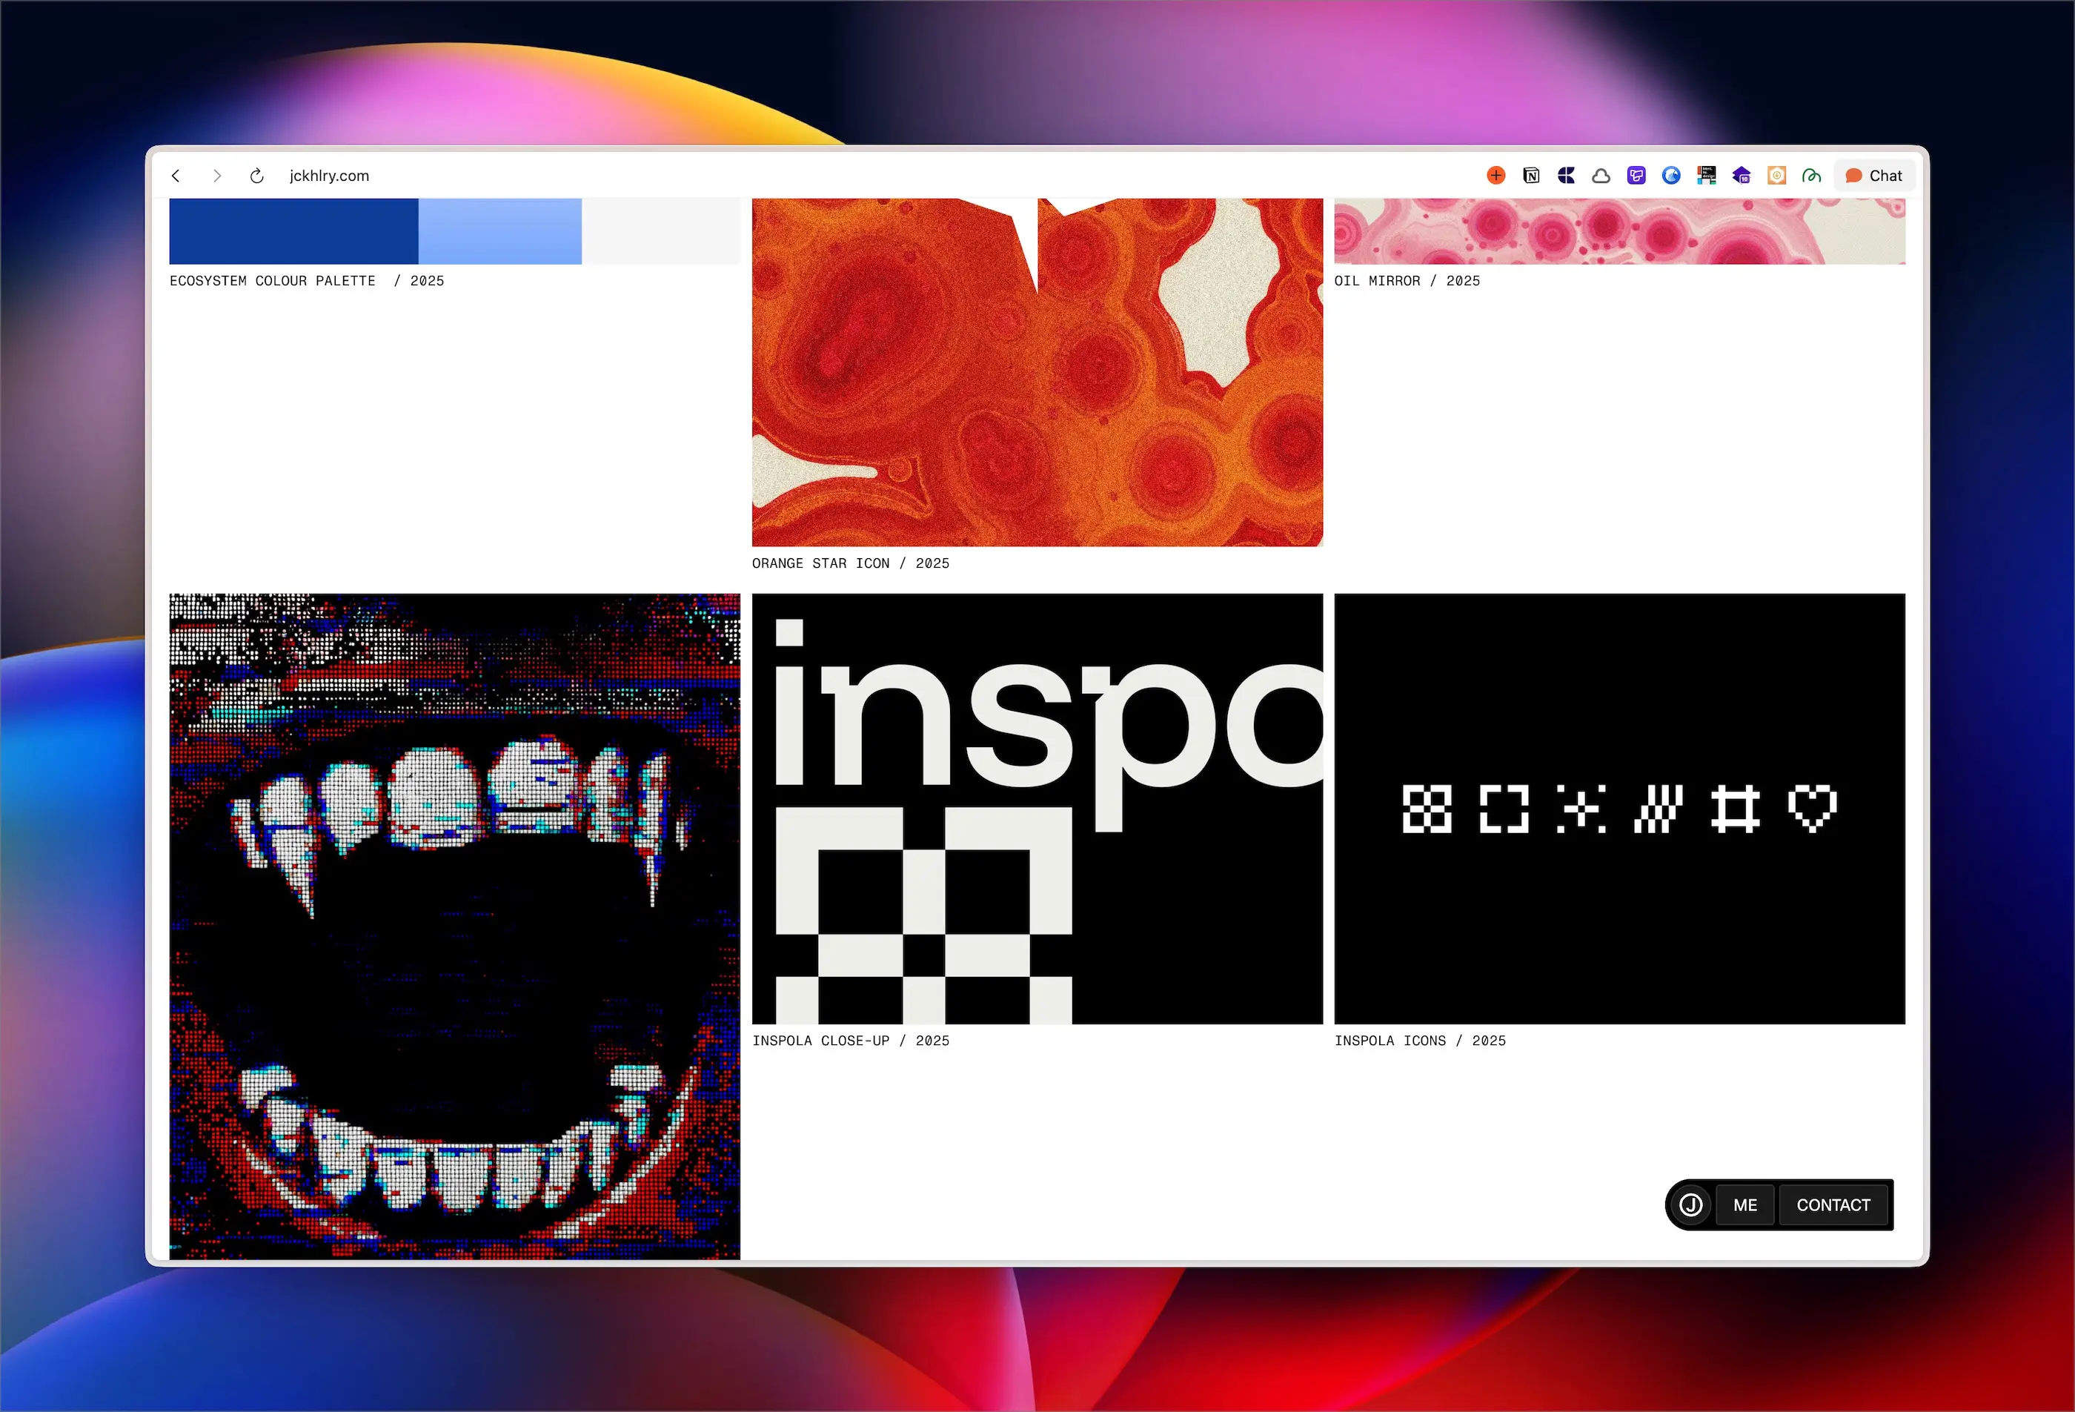
Task: Click the browser forward arrow
Action: coord(217,176)
